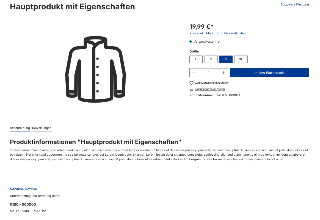
Task: Click the Service-Hotline heading
Action: 23,189
